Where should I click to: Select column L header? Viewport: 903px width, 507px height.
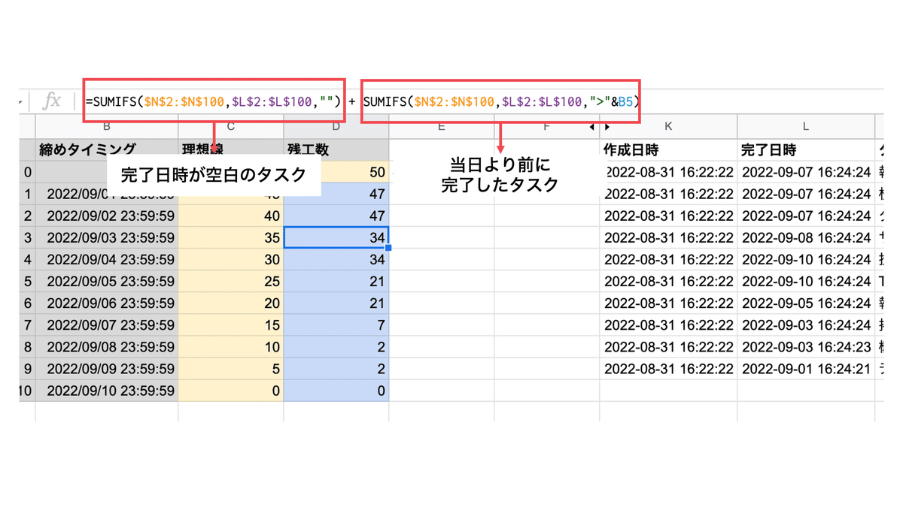(x=805, y=127)
